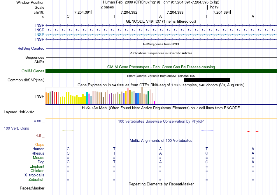Click the Scale label in the ruler
Viewport: 277px width, 195px height.
coord(39,7)
